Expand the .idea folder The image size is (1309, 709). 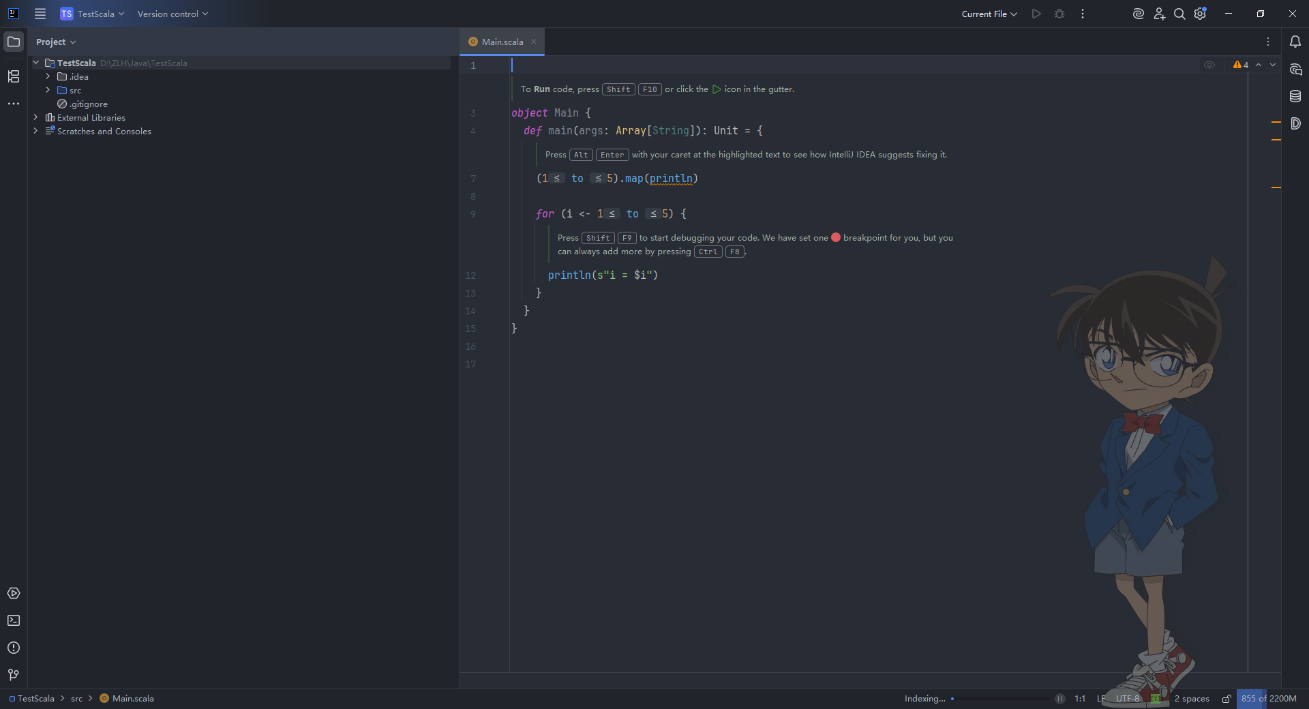coord(48,76)
